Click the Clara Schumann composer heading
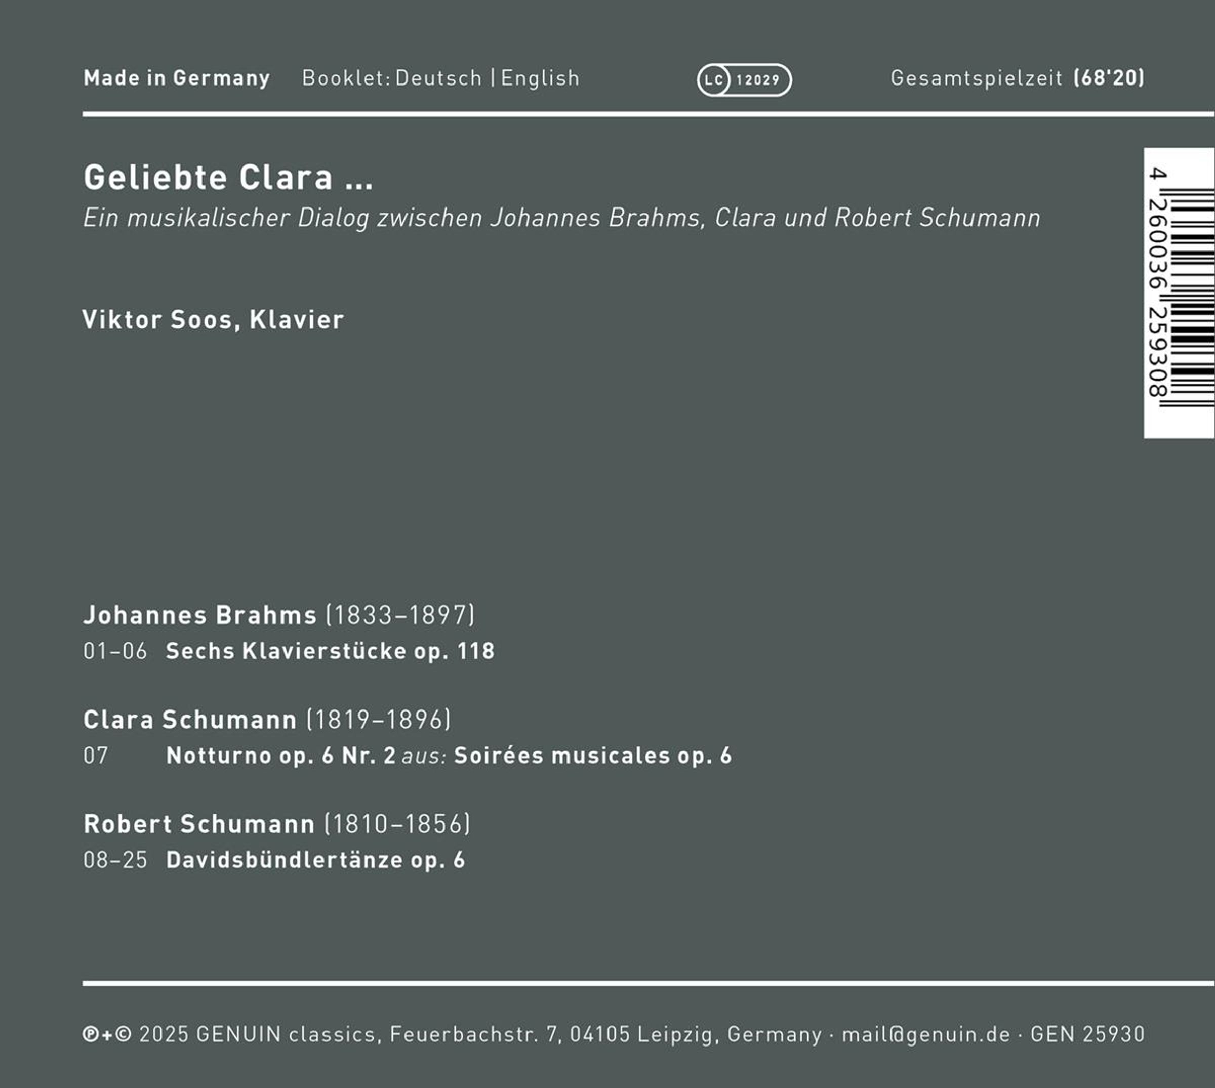The height and width of the screenshot is (1088, 1215). (190, 720)
